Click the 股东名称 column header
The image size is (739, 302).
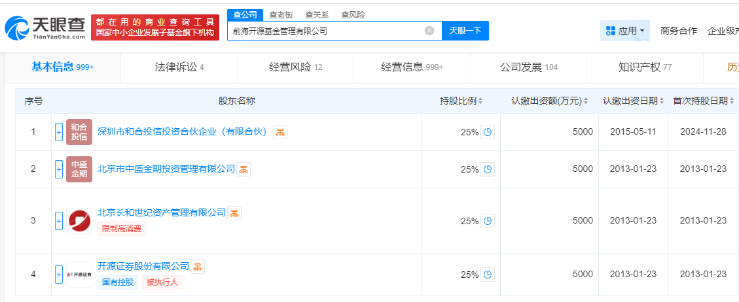coord(236,101)
